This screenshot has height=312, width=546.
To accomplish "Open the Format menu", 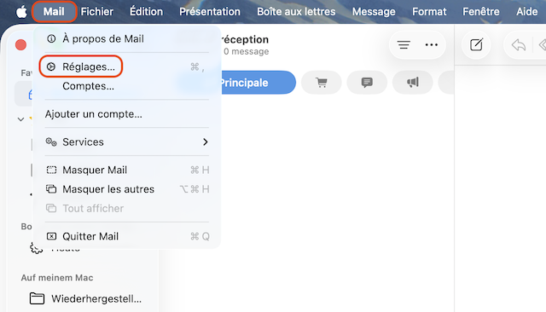I will [x=429, y=11].
